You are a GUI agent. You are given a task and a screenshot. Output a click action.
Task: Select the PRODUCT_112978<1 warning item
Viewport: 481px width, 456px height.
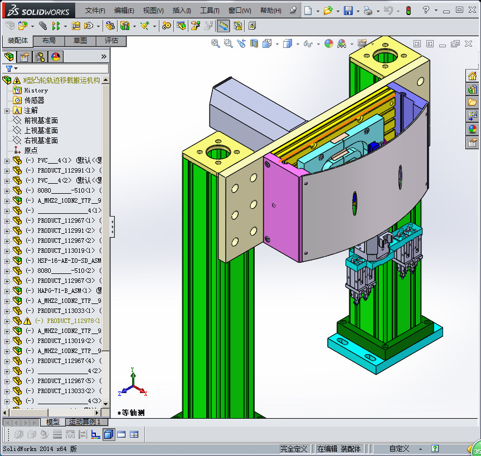click(x=74, y=321)
